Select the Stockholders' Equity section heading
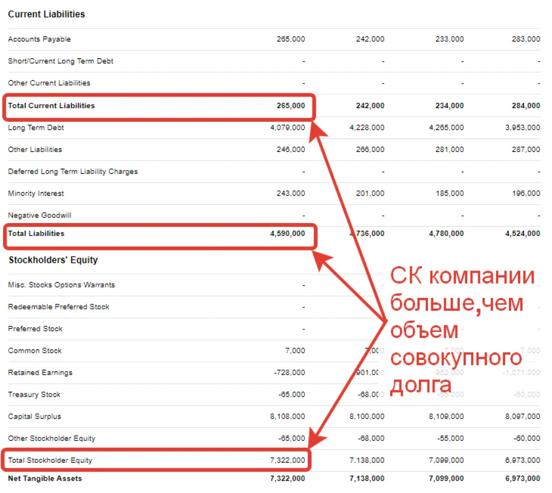Image resolution: width=552 pixels, height=493 pixels. [x=53, y=260]
